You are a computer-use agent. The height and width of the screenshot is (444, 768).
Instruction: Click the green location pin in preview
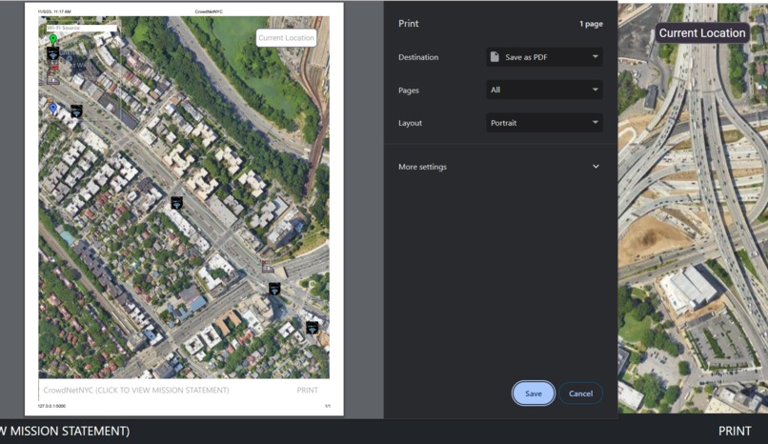(x=53, y=39)
